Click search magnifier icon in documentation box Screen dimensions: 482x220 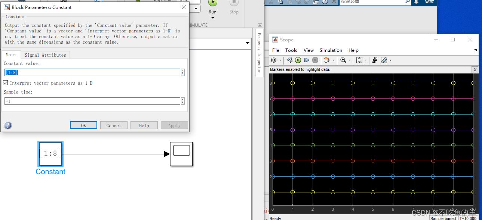click(x=408, y=2)
